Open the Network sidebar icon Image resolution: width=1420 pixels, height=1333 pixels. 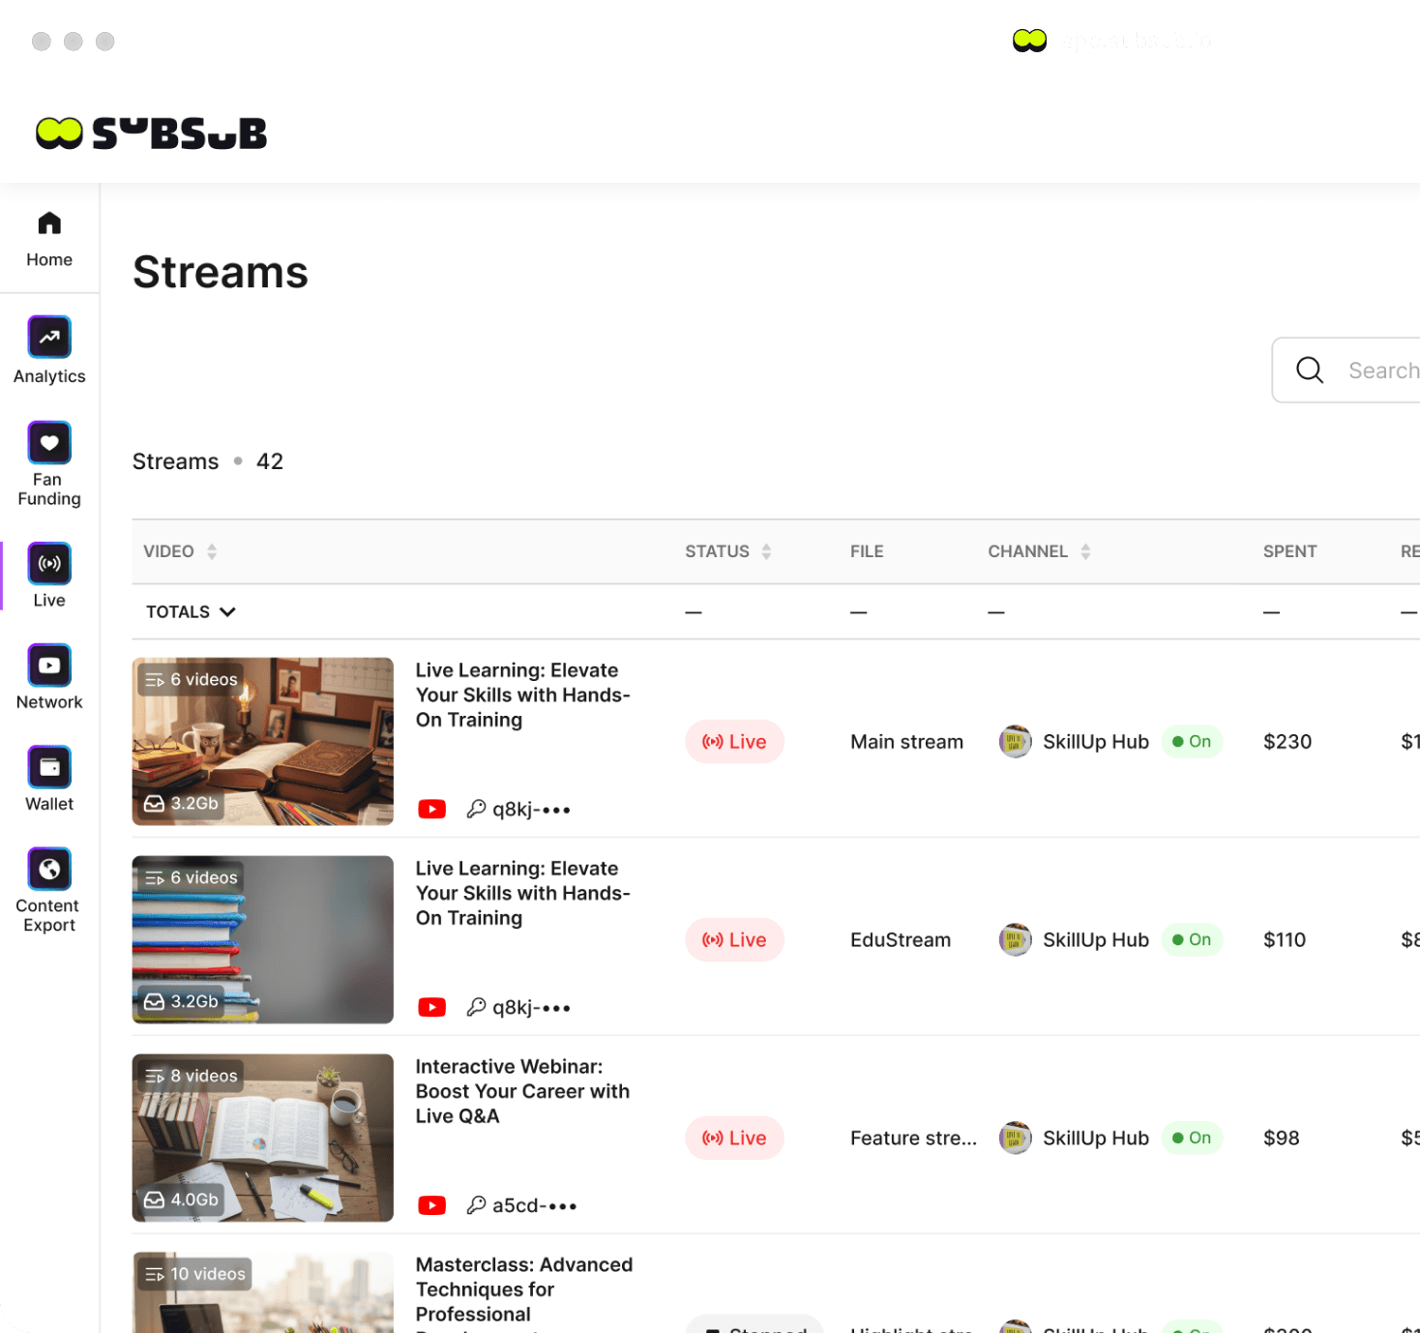49,666
